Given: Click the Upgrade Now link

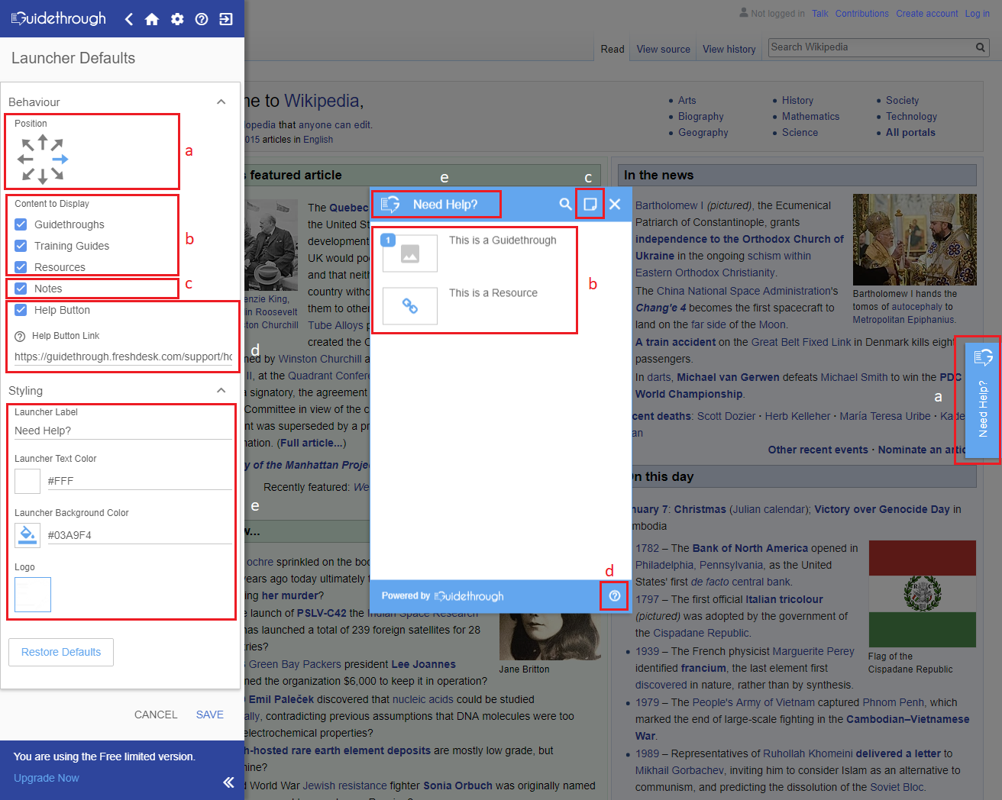Looking at the screenshot, I should pos(47,778).
